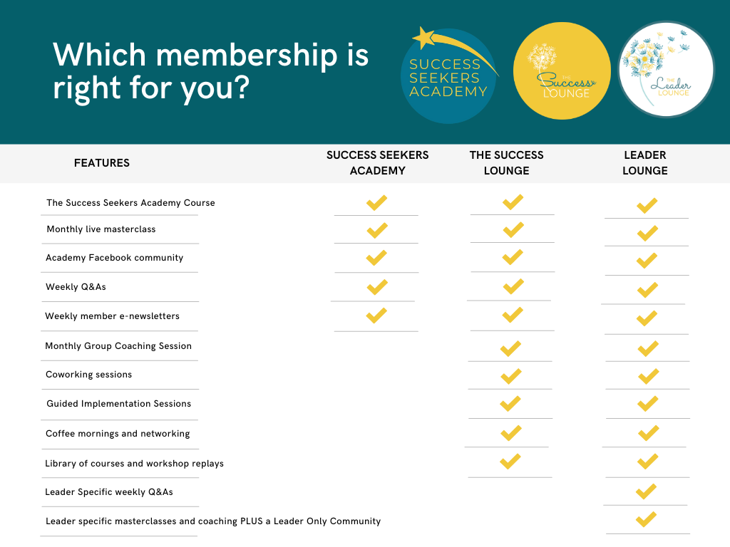Click Leader Lounge checkmark for Leader Only Community
The width and height of the screenshot is (730, 547).
click(646, 519)
